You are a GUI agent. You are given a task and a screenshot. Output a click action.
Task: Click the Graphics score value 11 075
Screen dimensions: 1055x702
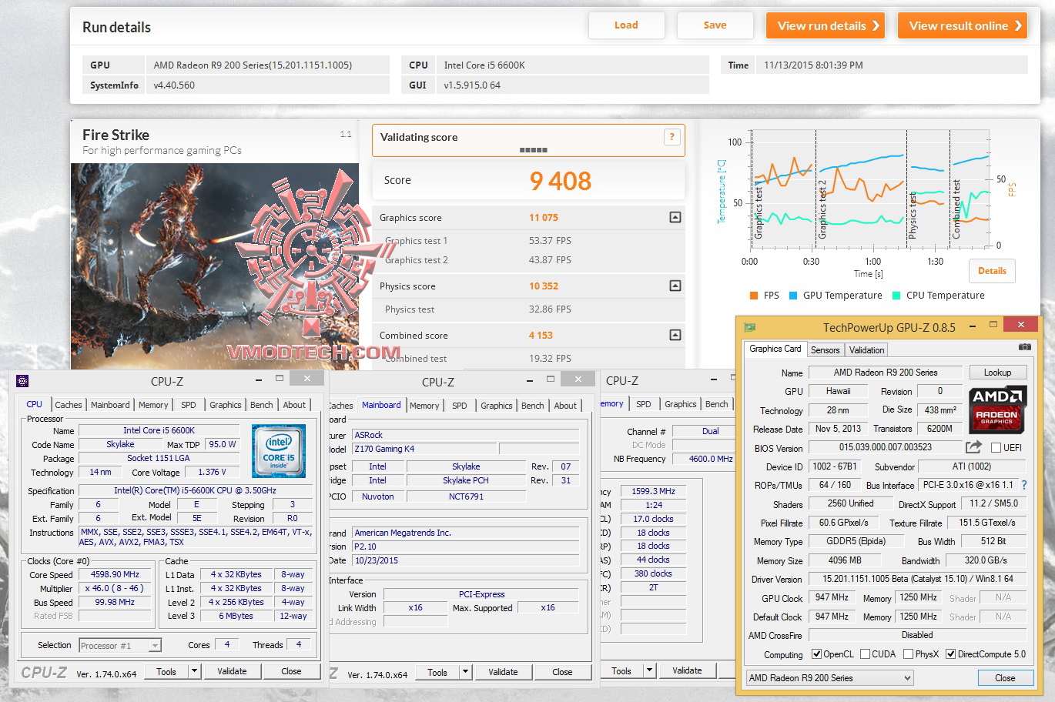tap(544, 218)
